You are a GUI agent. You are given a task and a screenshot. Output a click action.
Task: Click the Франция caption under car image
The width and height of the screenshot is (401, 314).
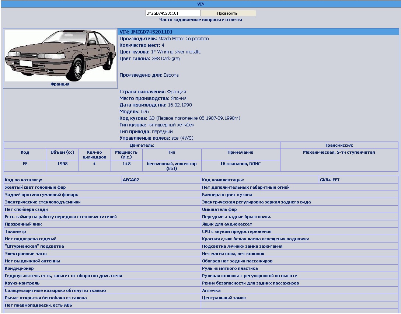click(x=60, y=84)
